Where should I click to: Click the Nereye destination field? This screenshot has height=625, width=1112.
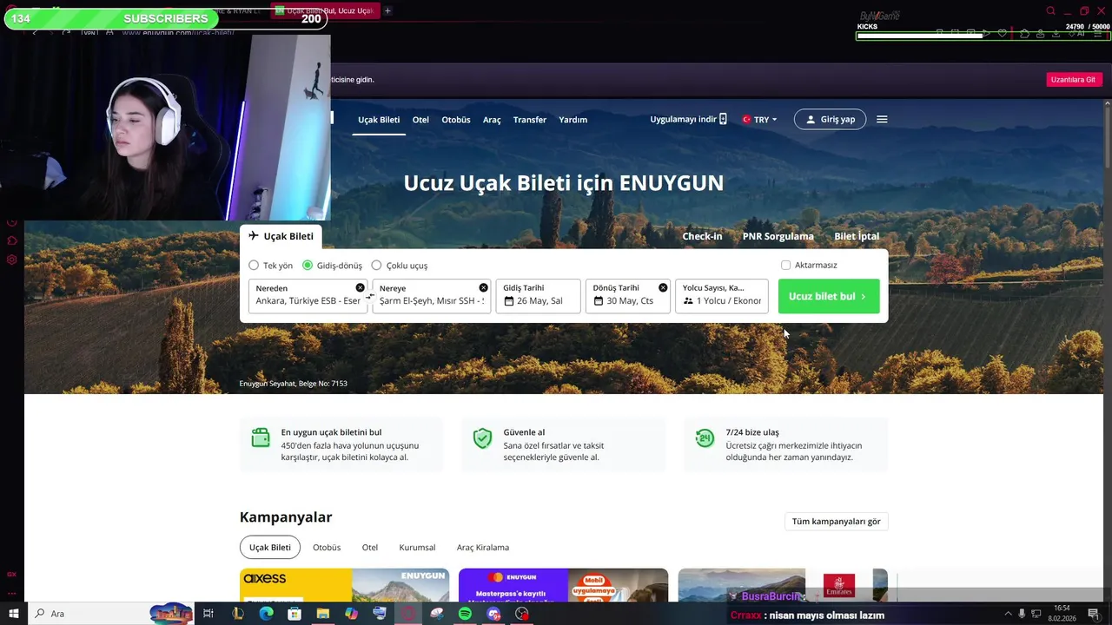[x=432, y=296]
